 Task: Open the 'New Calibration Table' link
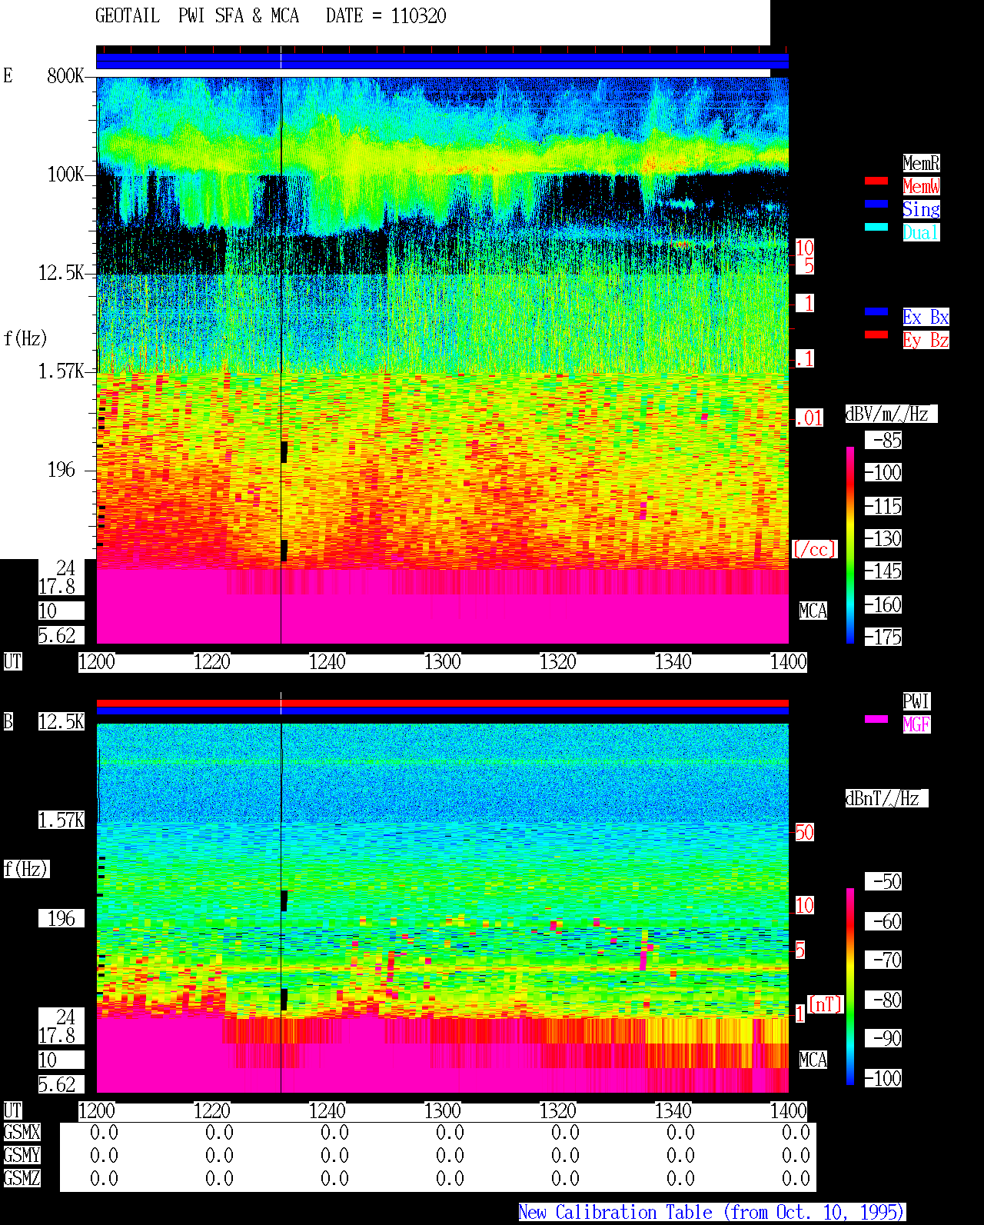(712, 1212)
